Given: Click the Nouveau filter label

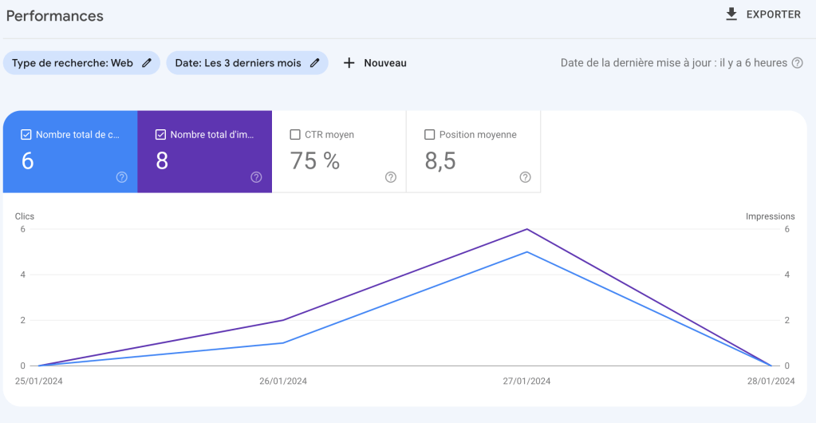Looking at the screenshot, I should (385, 63).
